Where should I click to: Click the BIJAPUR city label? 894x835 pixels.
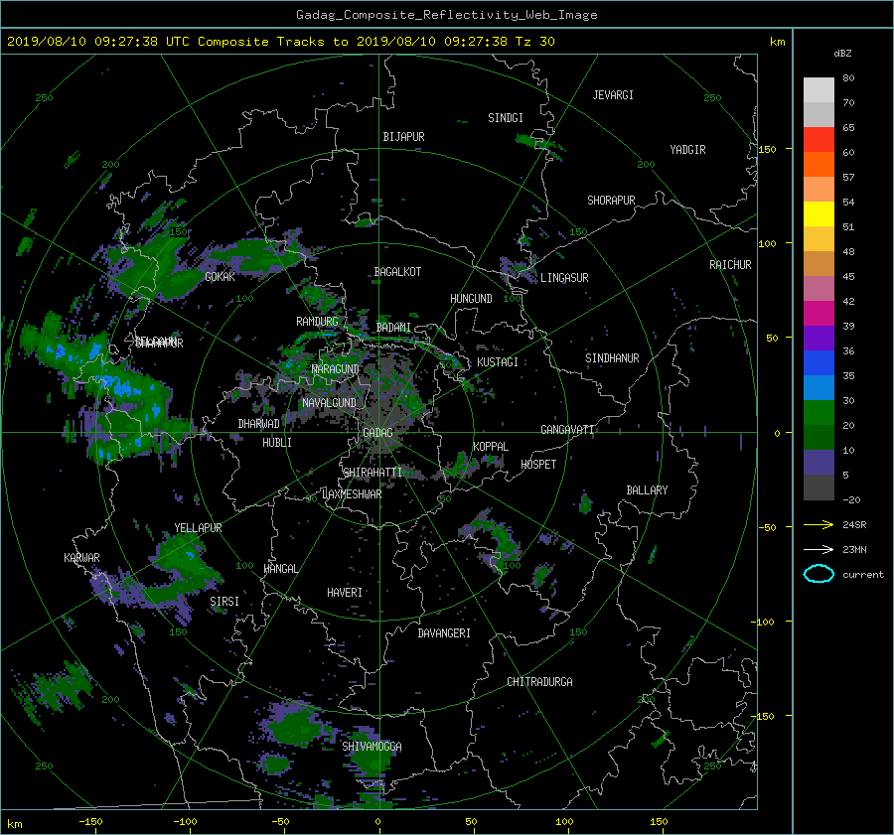tap(403, 137)
